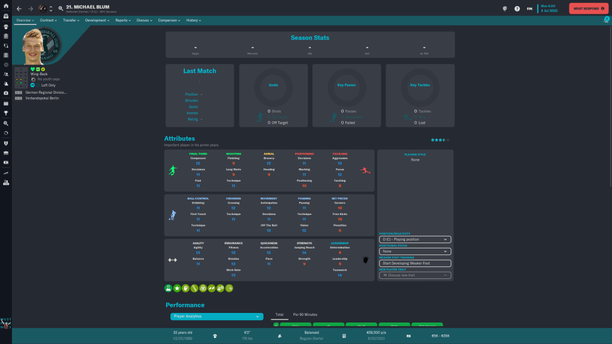
Task: Click the search magnifier beside the player name
Action: coord(60,8)
